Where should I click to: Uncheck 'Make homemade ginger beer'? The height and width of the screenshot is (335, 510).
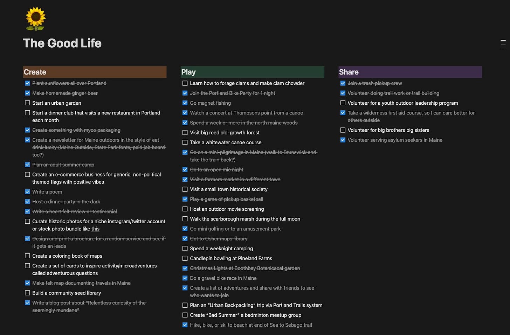coord(27,93)
